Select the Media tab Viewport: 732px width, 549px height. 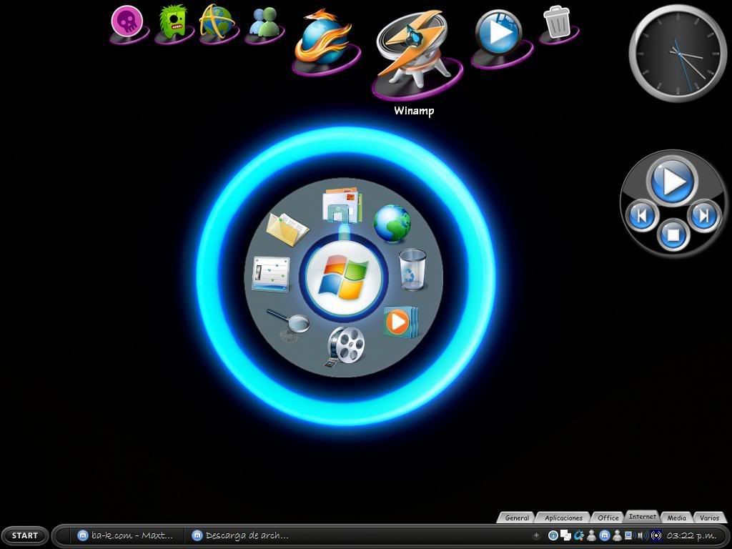(676, 518)
